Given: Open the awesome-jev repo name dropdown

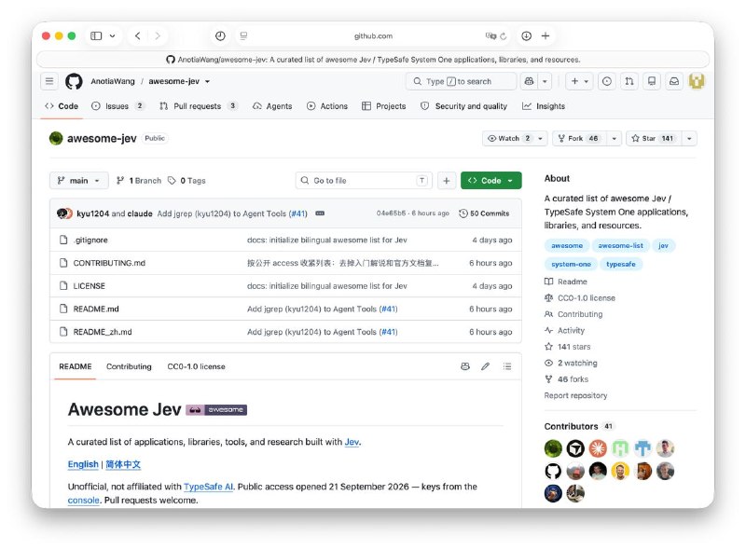Looking at the screenshot, I should pyautogui.click(x=207, y=81).
